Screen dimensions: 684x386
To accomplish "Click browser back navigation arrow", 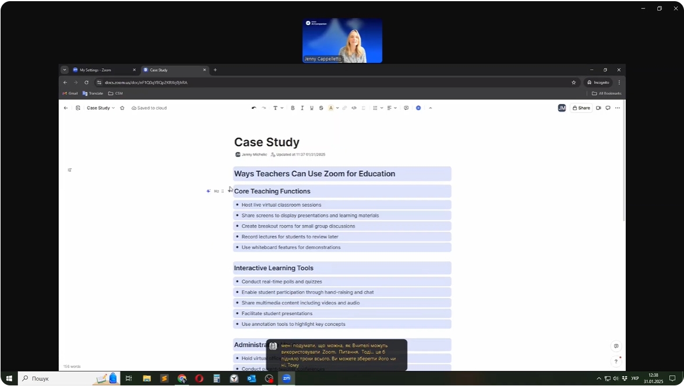I will coord(65,82).
